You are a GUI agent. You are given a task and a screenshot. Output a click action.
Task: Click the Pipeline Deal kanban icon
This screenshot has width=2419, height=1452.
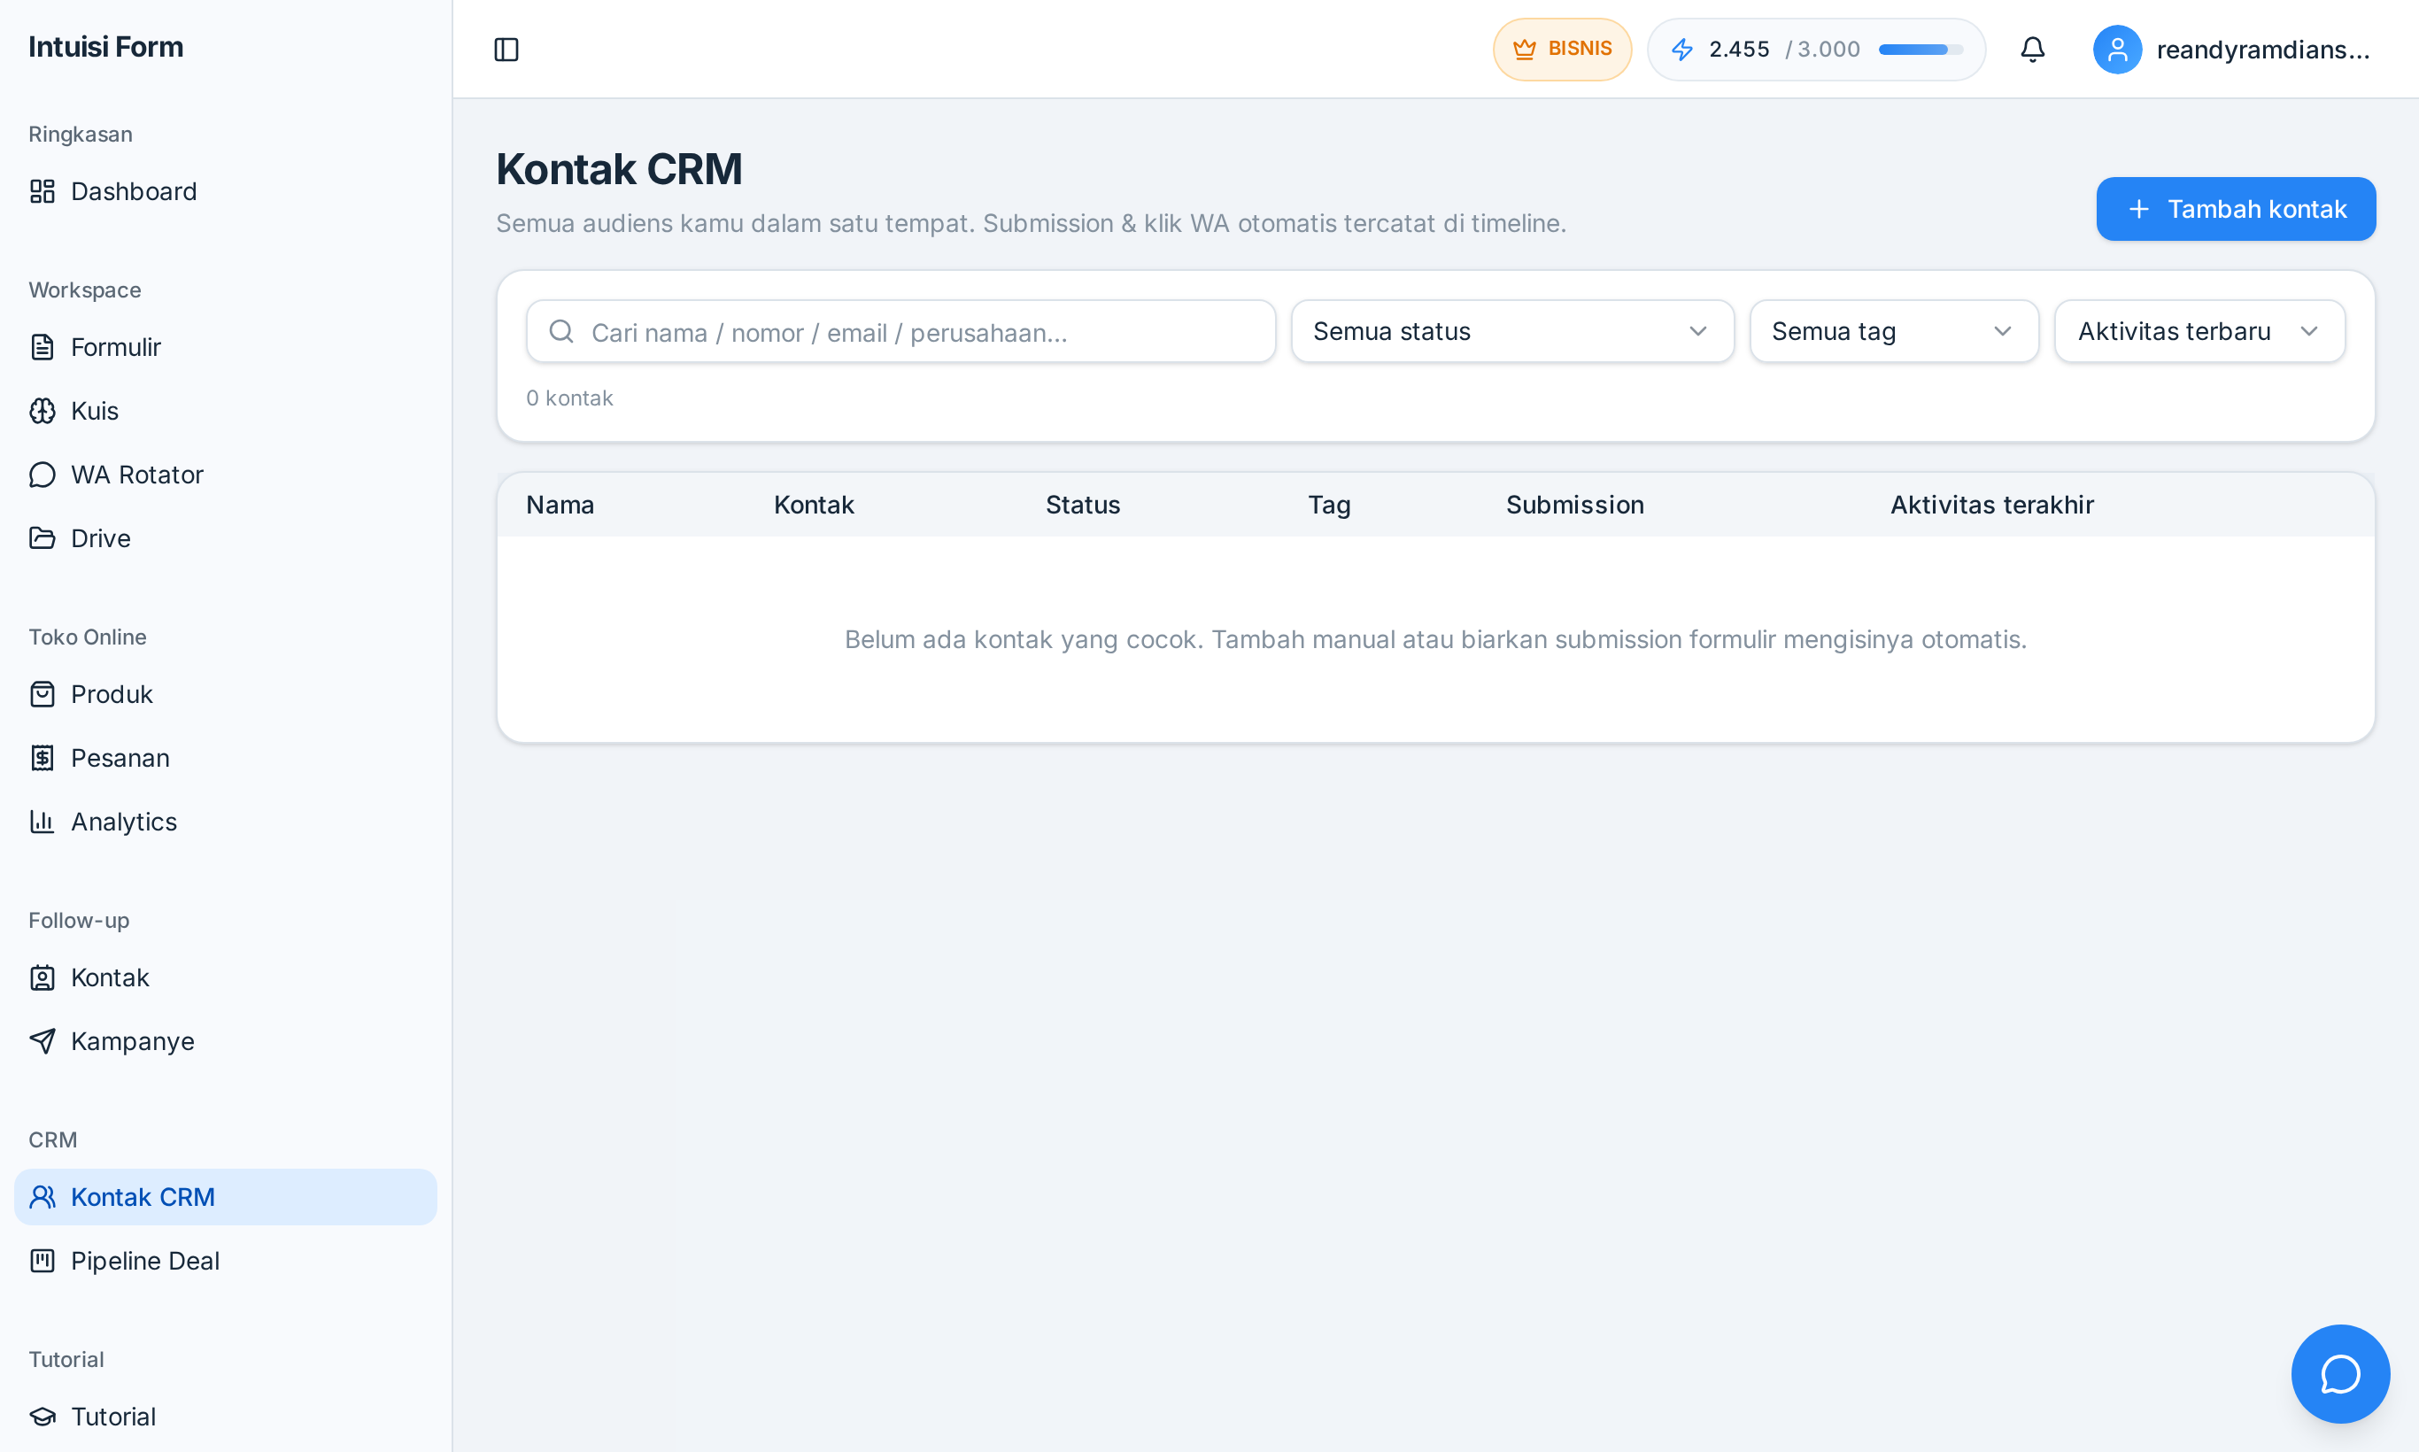[x=43, y=1260]
